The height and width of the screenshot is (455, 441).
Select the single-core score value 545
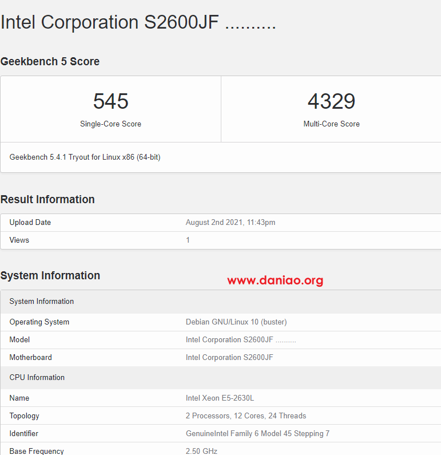click(111, 101)
